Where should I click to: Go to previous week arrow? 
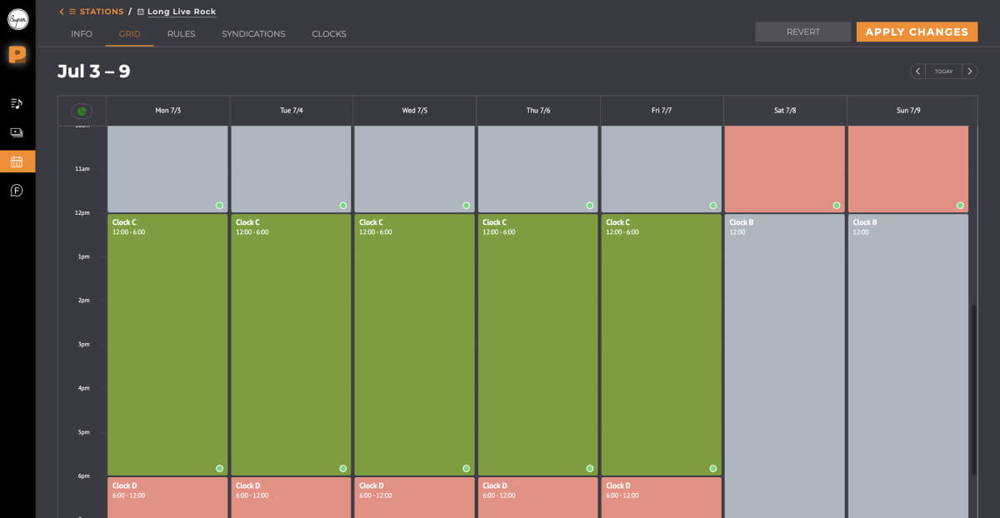click(x=917, y=72)
